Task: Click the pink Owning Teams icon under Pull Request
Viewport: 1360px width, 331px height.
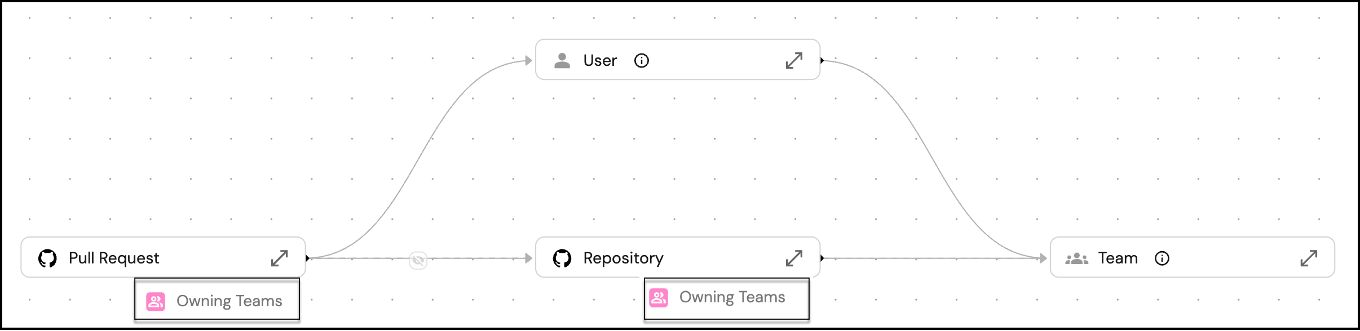Action: pos(156,301)
